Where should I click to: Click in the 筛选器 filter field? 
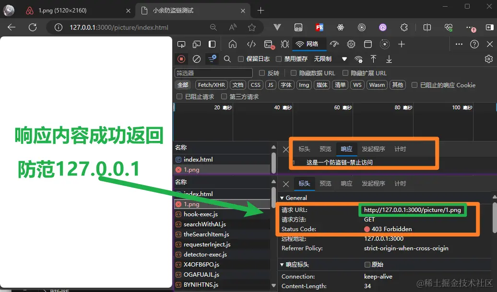[213, 73]
